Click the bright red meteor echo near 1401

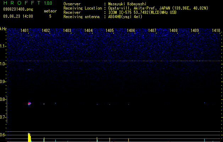29,104
